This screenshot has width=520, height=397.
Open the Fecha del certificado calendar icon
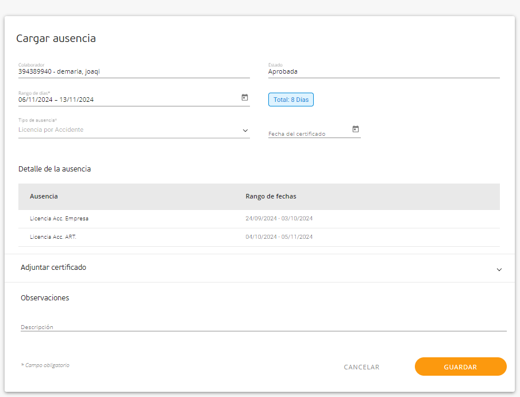click(356, 129)
